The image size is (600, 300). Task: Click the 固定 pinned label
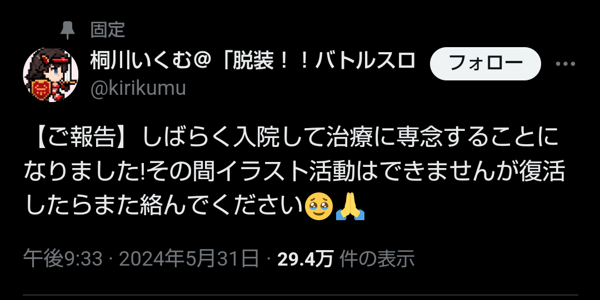coord(108,30)
